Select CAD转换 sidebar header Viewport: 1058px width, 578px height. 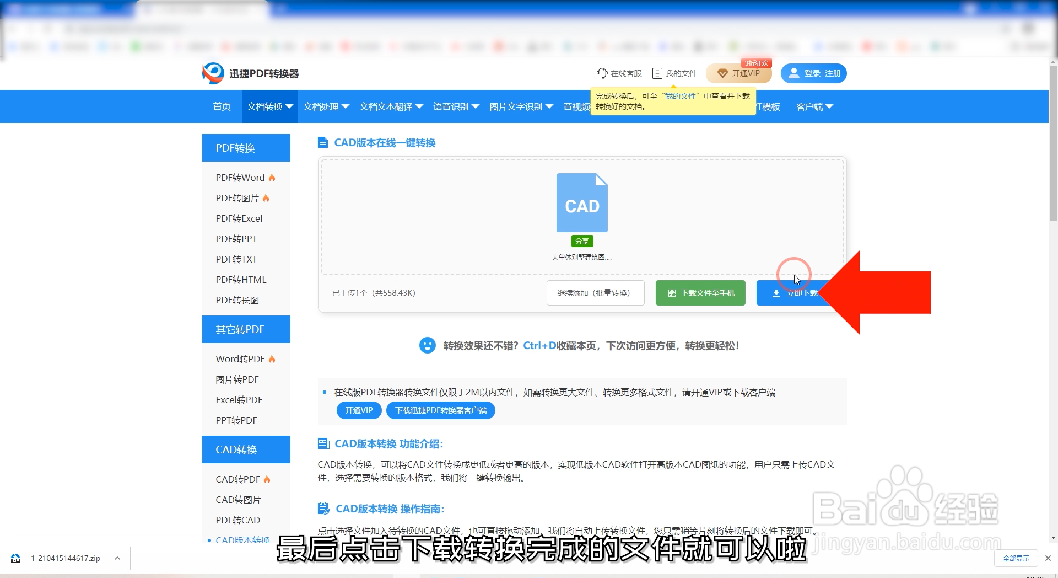(246, 449)
